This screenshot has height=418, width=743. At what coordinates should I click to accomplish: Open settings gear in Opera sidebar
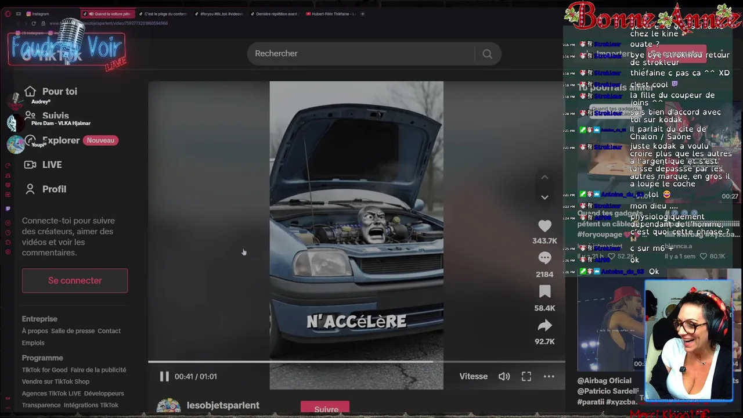click(x=8, y=252)
